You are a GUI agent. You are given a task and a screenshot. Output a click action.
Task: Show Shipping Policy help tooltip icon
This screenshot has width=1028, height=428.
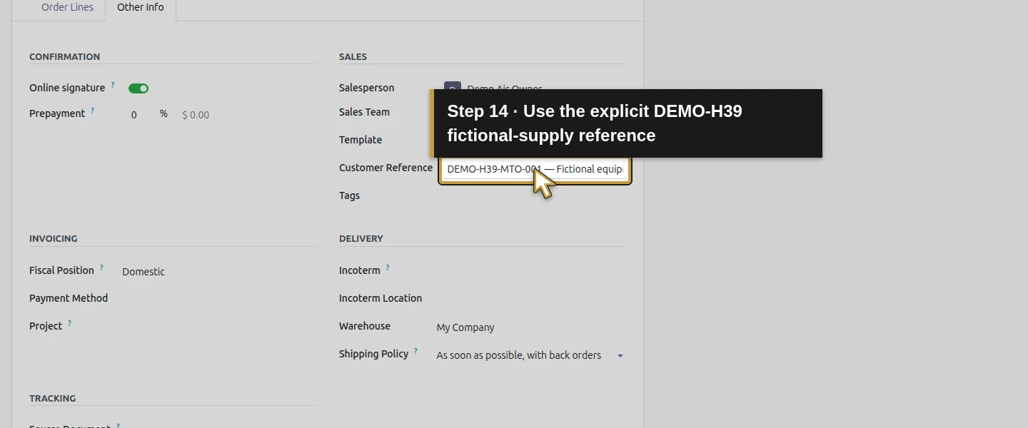[x=416, y=351]
